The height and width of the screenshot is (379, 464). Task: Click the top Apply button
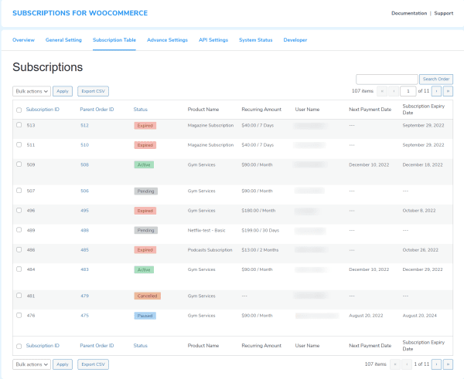63,91
